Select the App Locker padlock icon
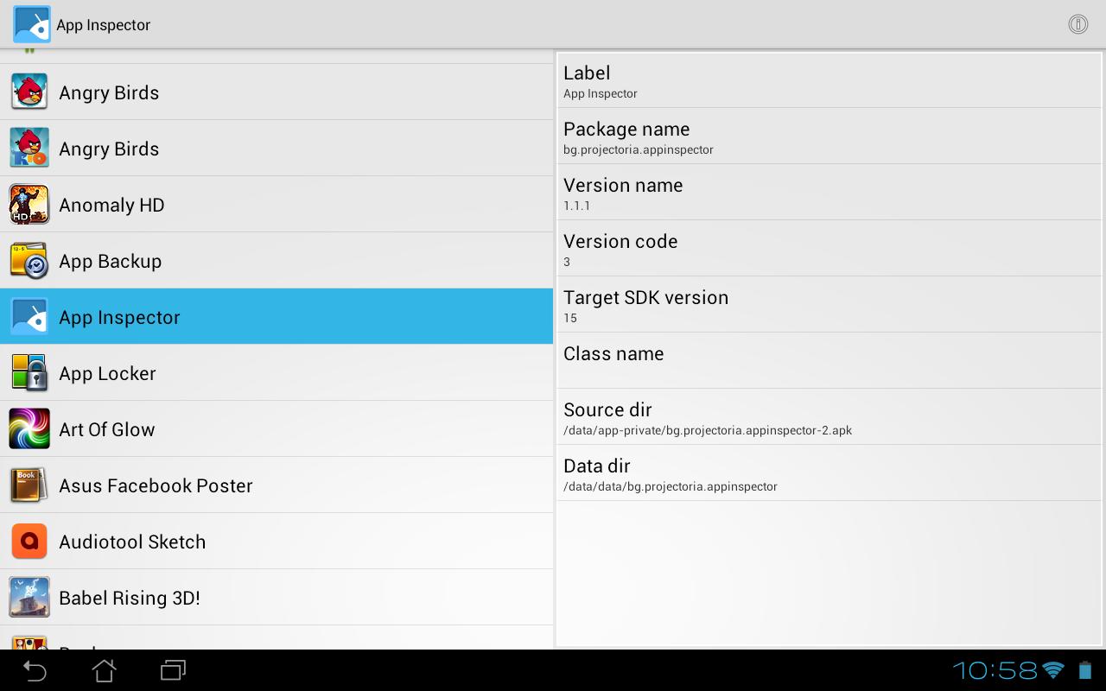1106x691 pixels. [x=29, y=372]
